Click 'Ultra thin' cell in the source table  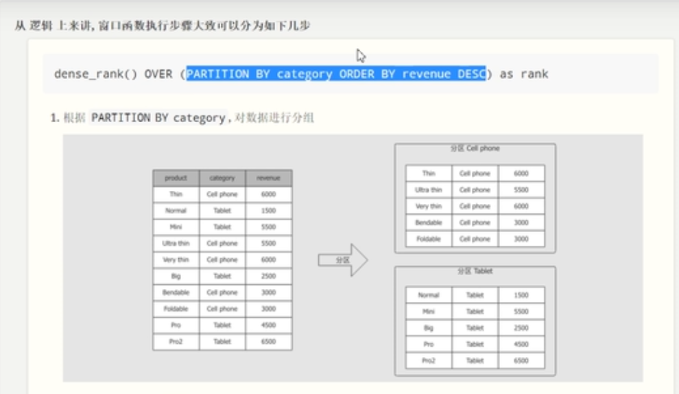click(176, 244)
